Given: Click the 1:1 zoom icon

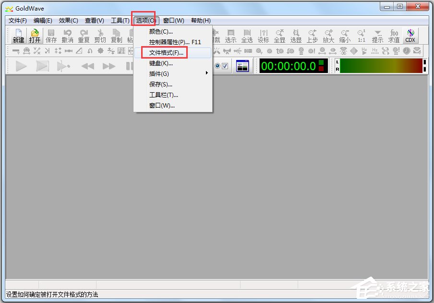Looking at the screenshot, I should tap(361, 36).
